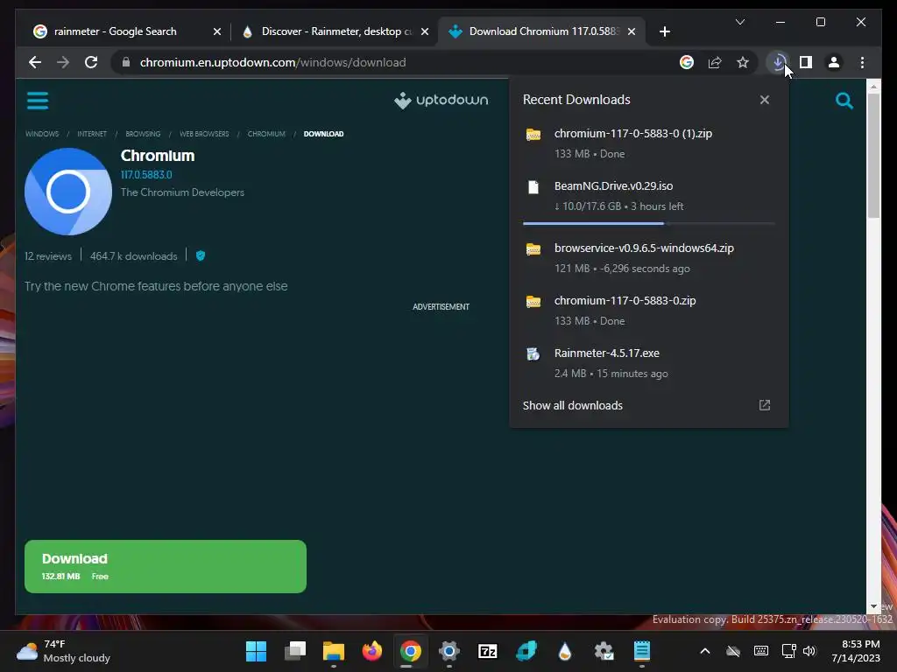Show hidden system tray icons
Screen dimensions: 897x672
tap(705, 651)
